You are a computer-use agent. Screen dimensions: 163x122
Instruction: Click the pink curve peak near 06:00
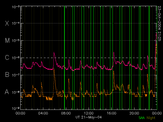coord(54,52)
